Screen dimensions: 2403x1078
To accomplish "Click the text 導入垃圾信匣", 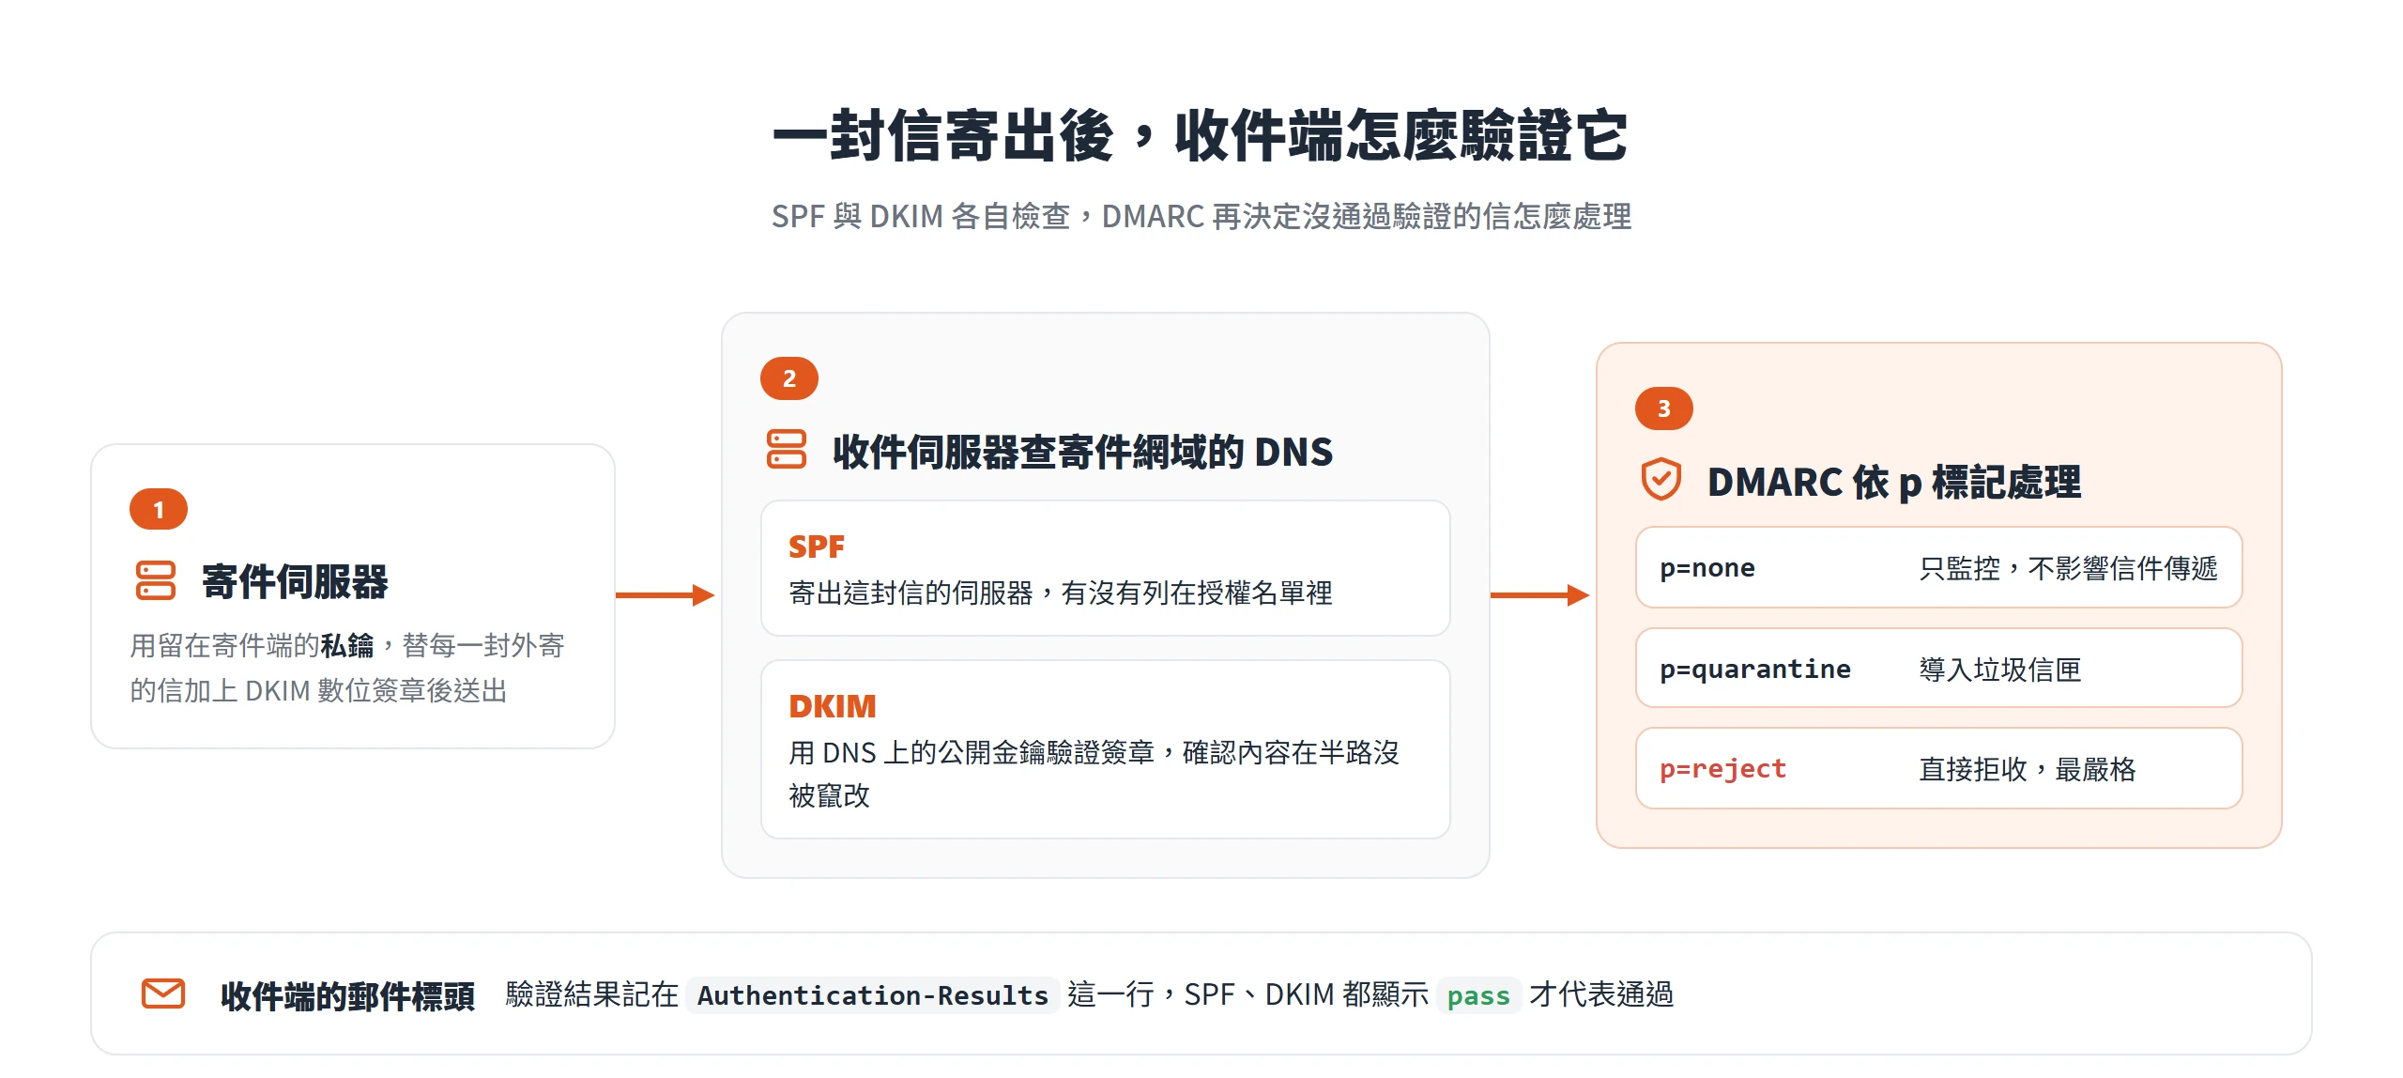I will tap(2000, 669).
